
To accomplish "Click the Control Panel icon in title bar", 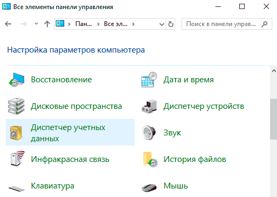I will [6, 7].
